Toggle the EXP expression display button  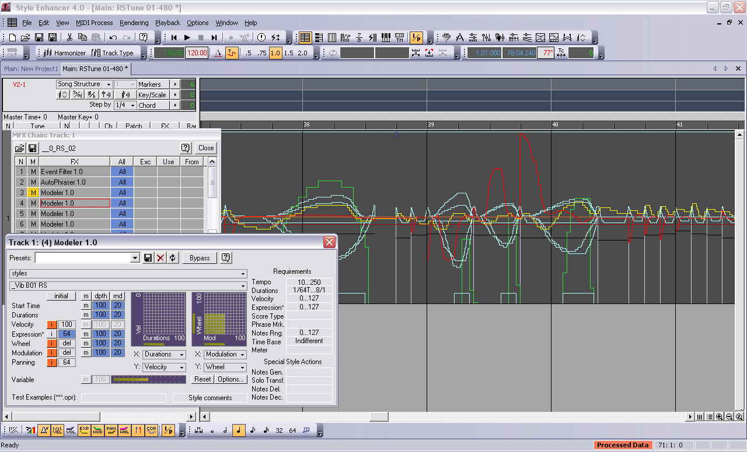[84, 430]
